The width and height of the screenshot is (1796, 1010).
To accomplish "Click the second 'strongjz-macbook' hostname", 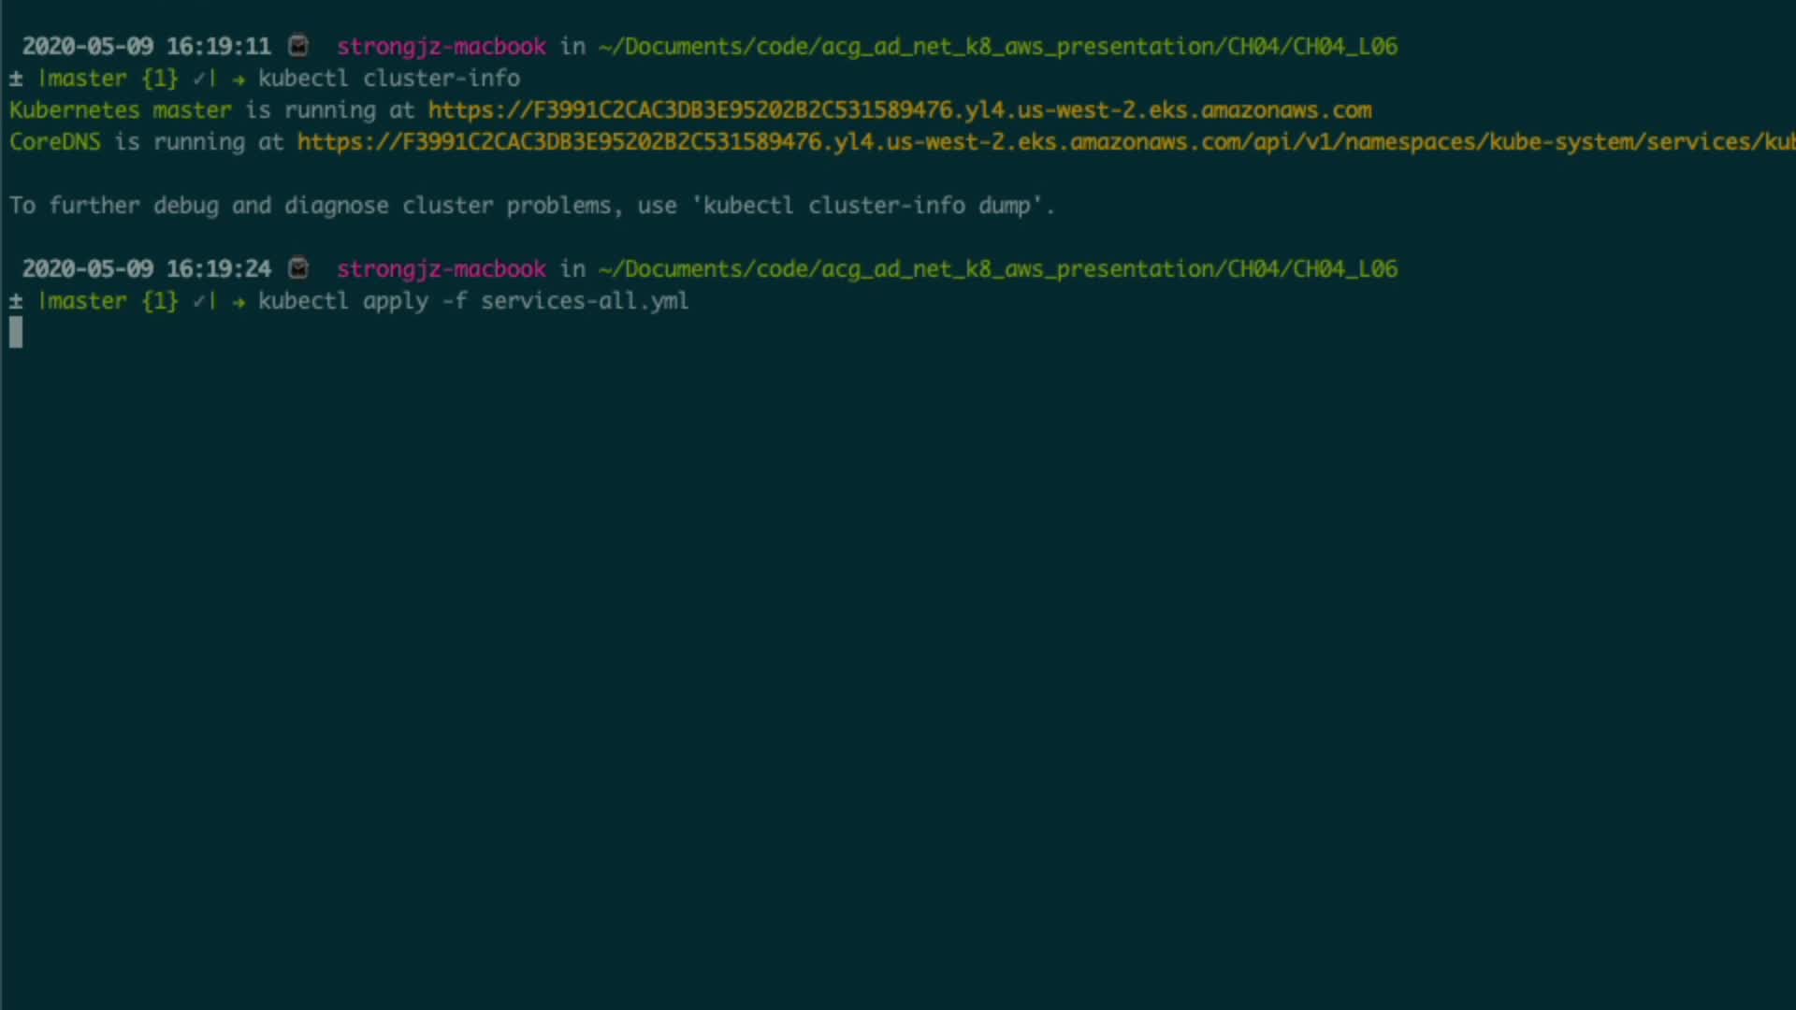I will tap(442, 269).
